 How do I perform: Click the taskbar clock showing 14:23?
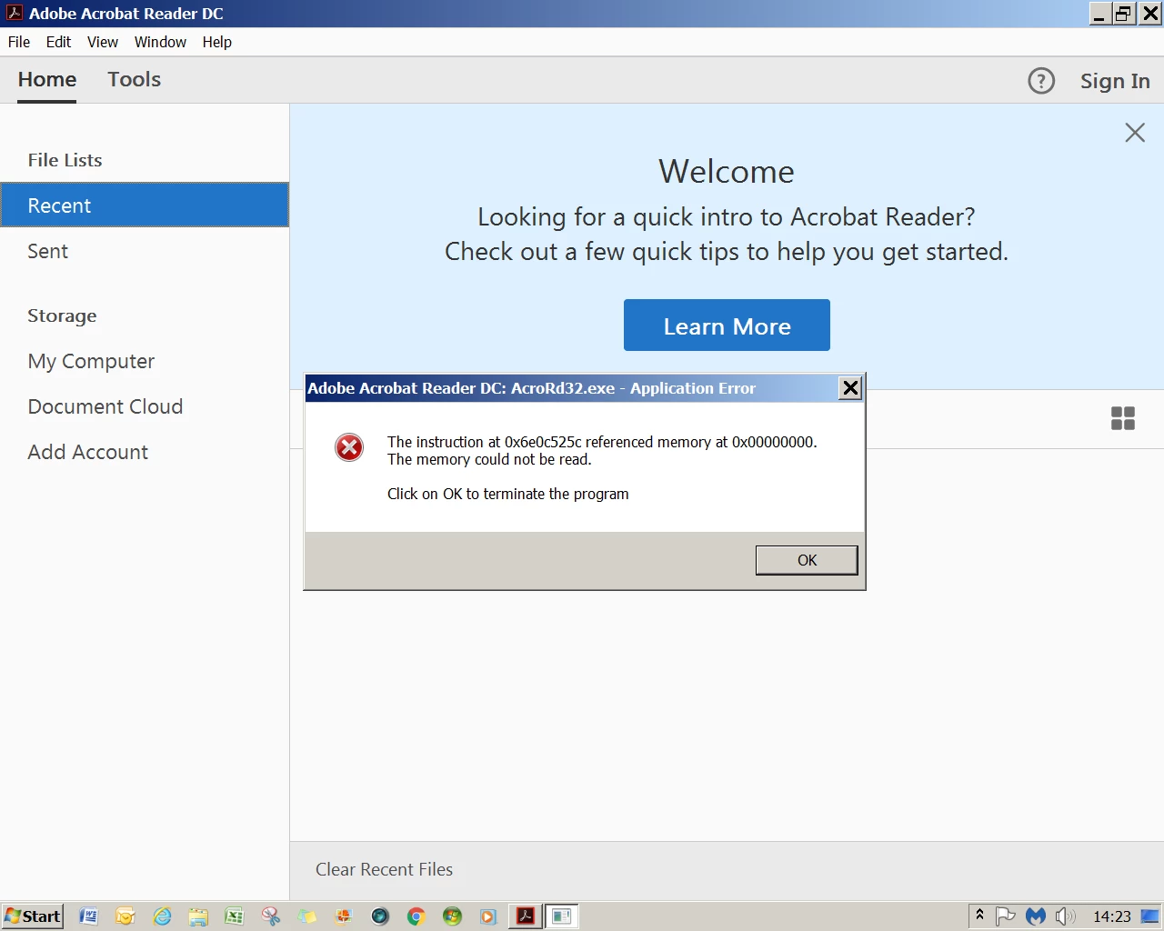pyautogui.click(x=1111, y=916)
